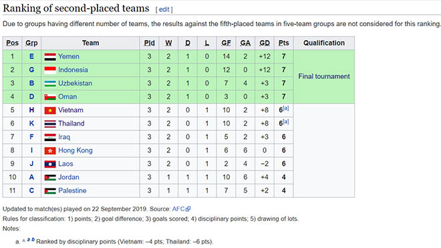Click the Laos flag icon

[x=50, y=164]
